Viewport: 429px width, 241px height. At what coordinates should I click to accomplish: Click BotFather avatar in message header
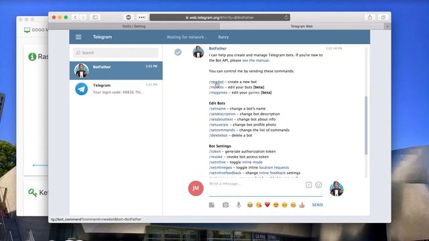click(x=198, y=52)
